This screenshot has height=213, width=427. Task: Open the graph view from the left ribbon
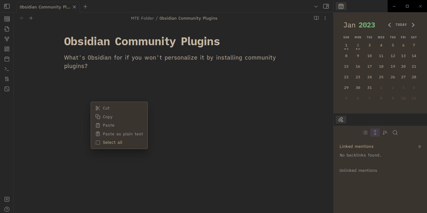pos(7,39)
